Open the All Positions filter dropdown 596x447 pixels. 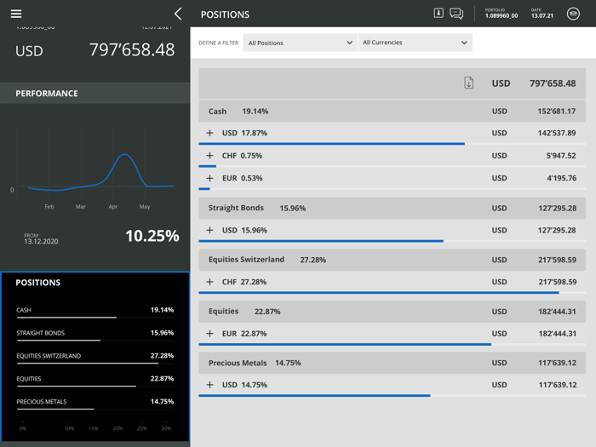tap(300, 43)
